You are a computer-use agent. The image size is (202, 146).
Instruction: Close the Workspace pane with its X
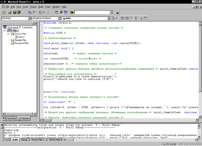36,23
